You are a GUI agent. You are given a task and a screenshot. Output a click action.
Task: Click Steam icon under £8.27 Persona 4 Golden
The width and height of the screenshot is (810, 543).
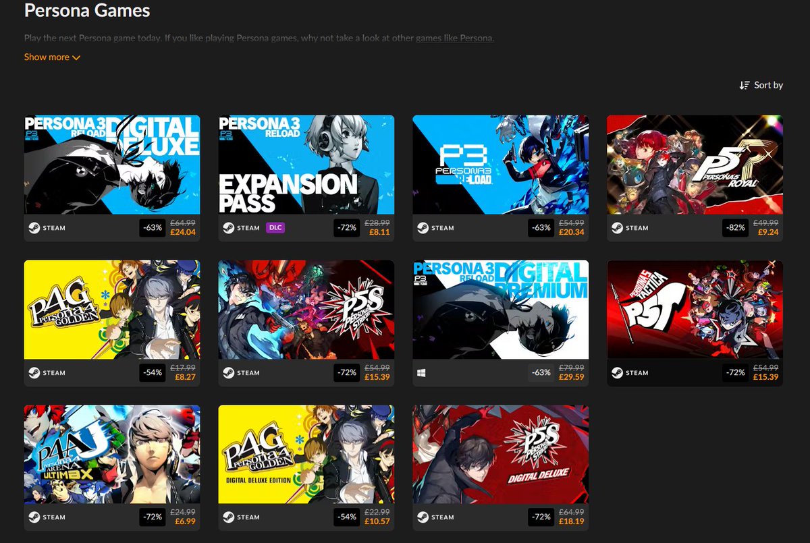[34, 372]
